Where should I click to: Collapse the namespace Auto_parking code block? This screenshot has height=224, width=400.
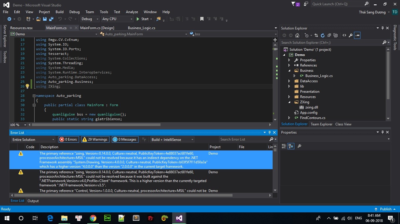click(34, 96)
